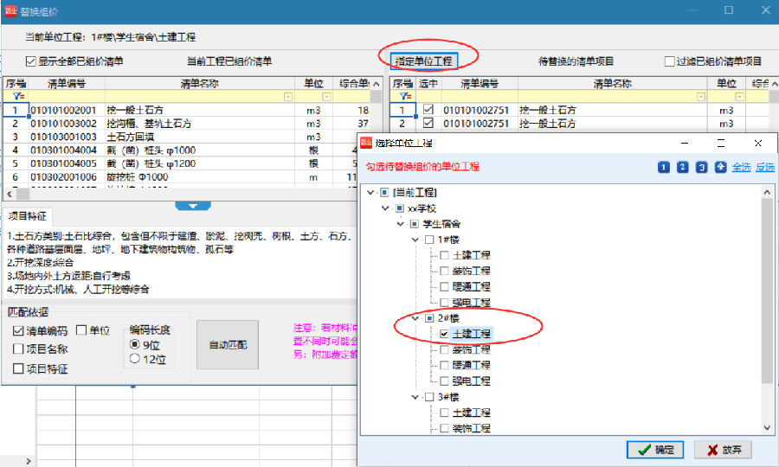Click the blue collapse arrow above 项目特征
Image resolution: width=779 pixels, height=467 pixels.
[x=193, y=206]
